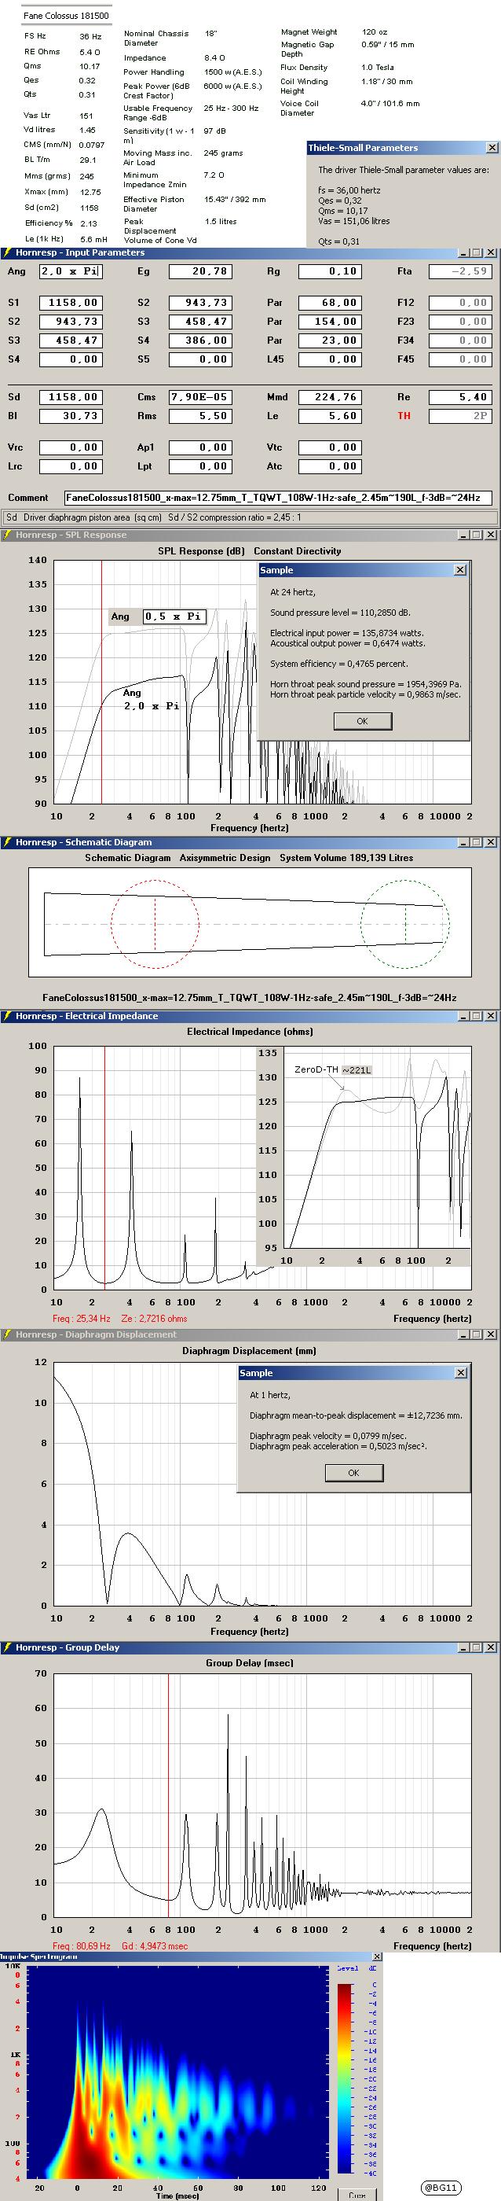Click Hornresp lightning icon in SPL Response title bar
This screenshot has width=501, height=2201.
click(x=7, y=535)
